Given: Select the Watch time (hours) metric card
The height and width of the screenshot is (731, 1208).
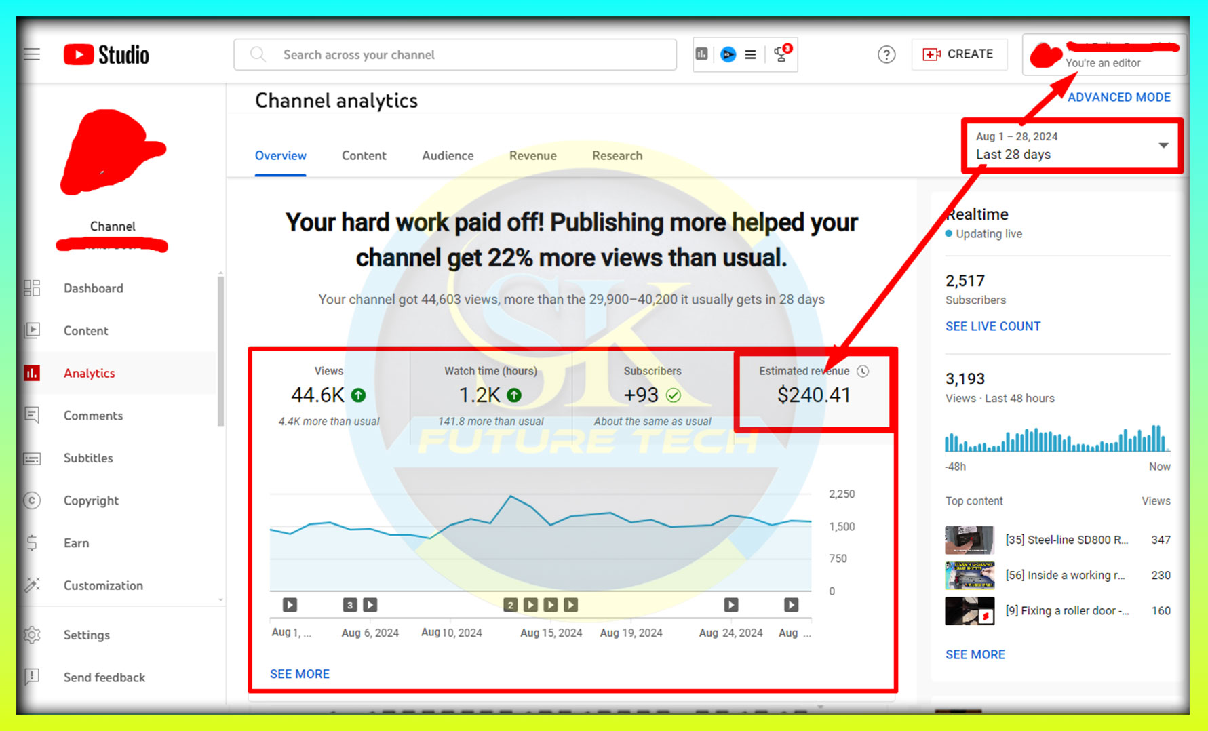Looking at the screenshot, I should 490,395.
